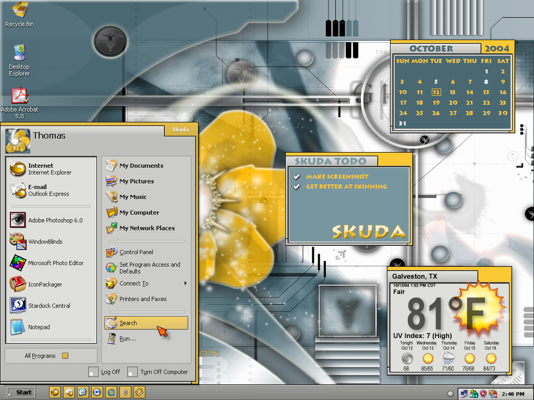Open Desktop Explorer desktop icon
This screenshot has width=534, height=400.
[19, 60]
